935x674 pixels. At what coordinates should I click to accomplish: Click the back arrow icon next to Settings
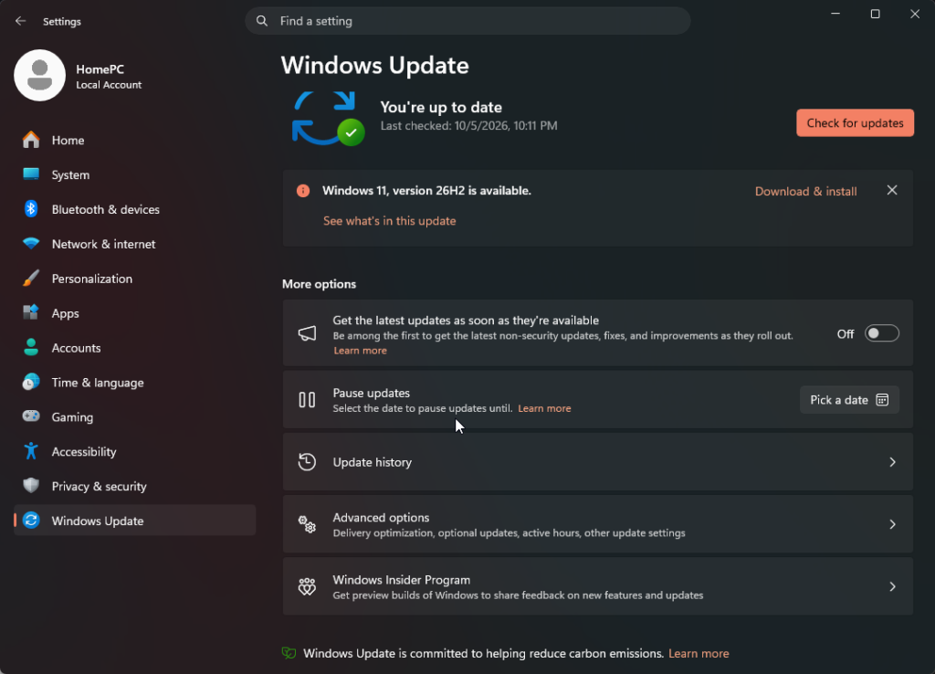pos(20,21)
